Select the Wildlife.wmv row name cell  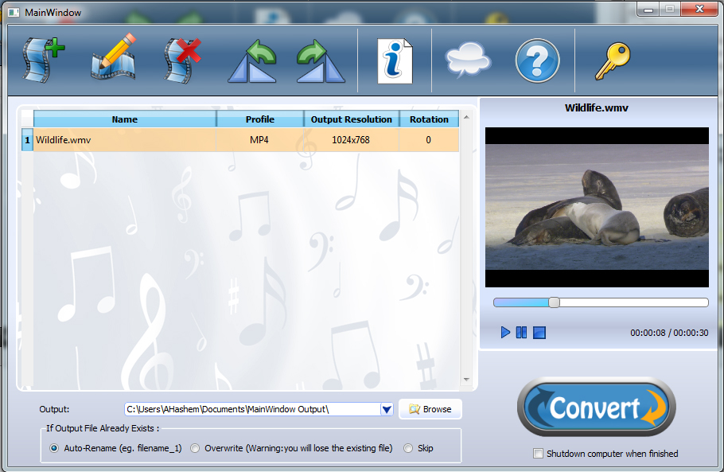pos(125,140)
